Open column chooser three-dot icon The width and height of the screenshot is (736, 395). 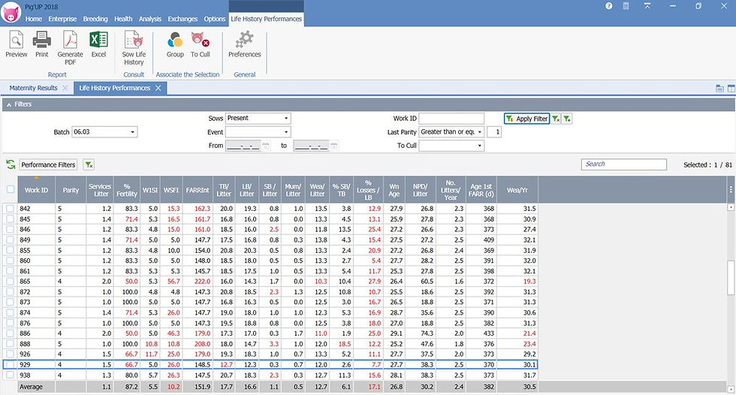pyautogui.click(x=731, y=189)
